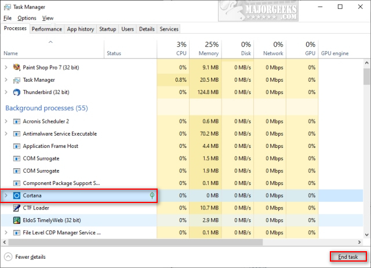Select the Thunderbird (32 bit) process name
Viewport: 371px width, 268px height.
pyautogui.click(x=46, y=92)
